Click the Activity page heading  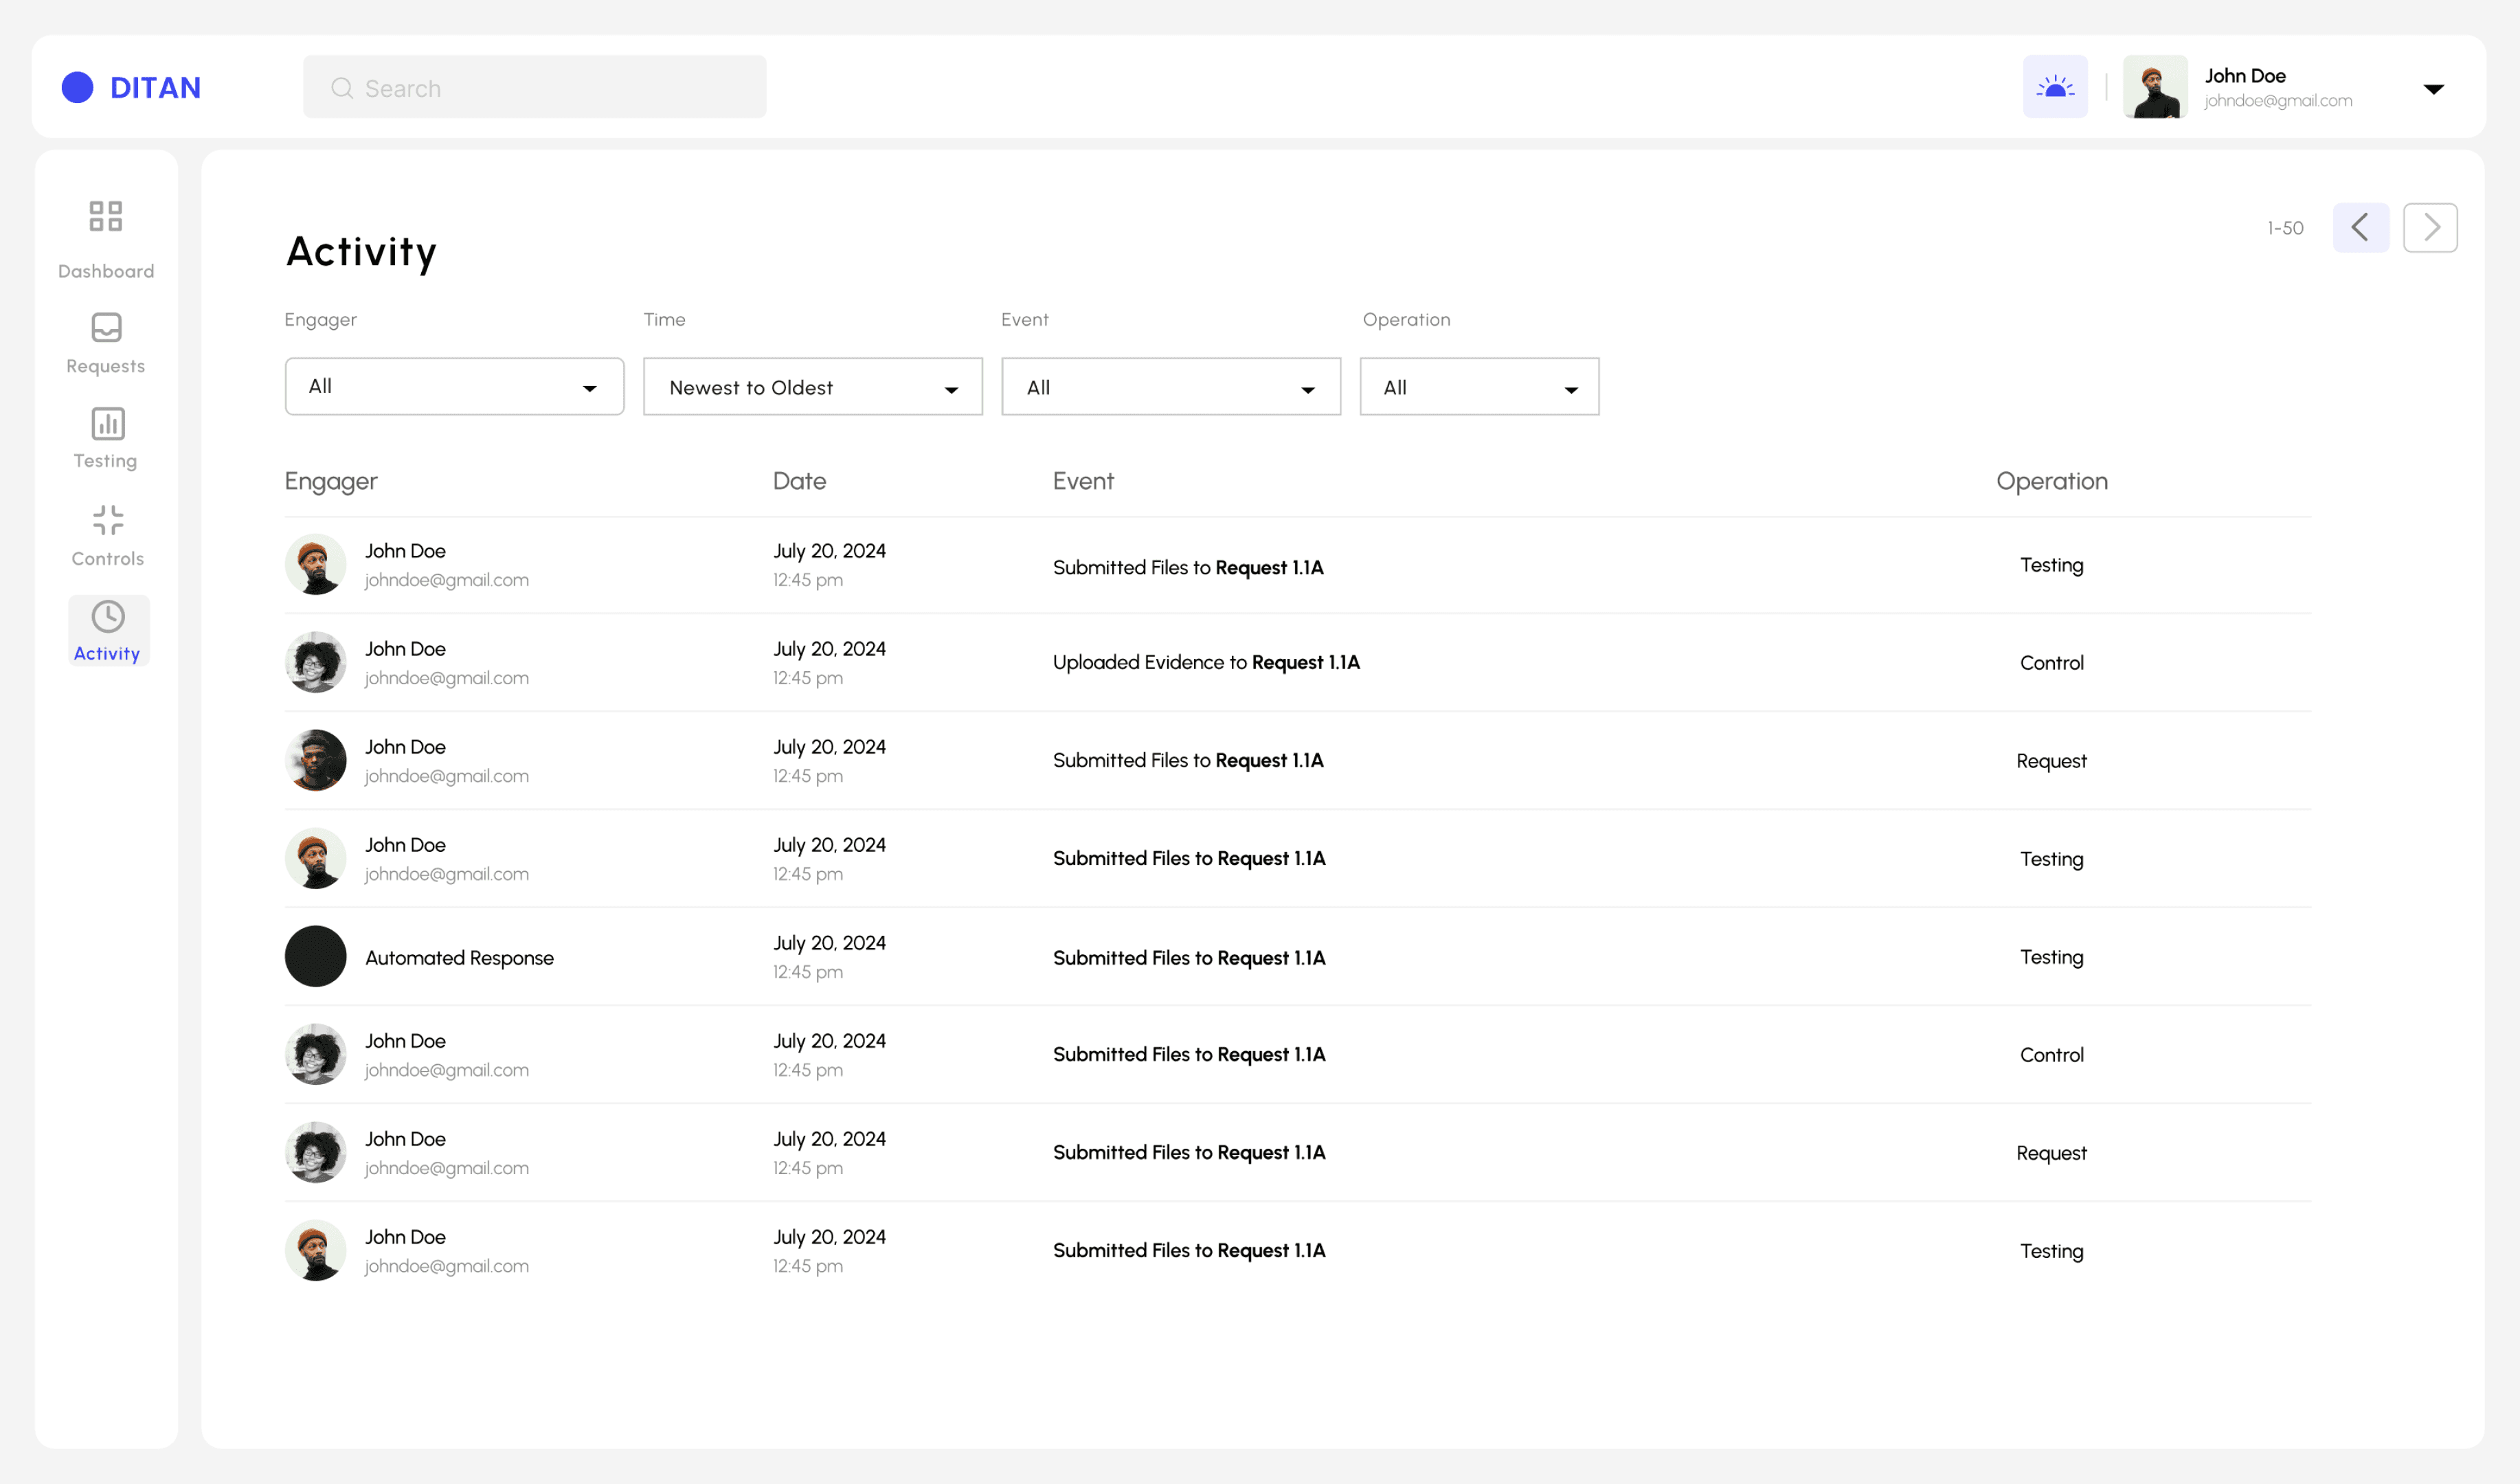coord(361,252)
